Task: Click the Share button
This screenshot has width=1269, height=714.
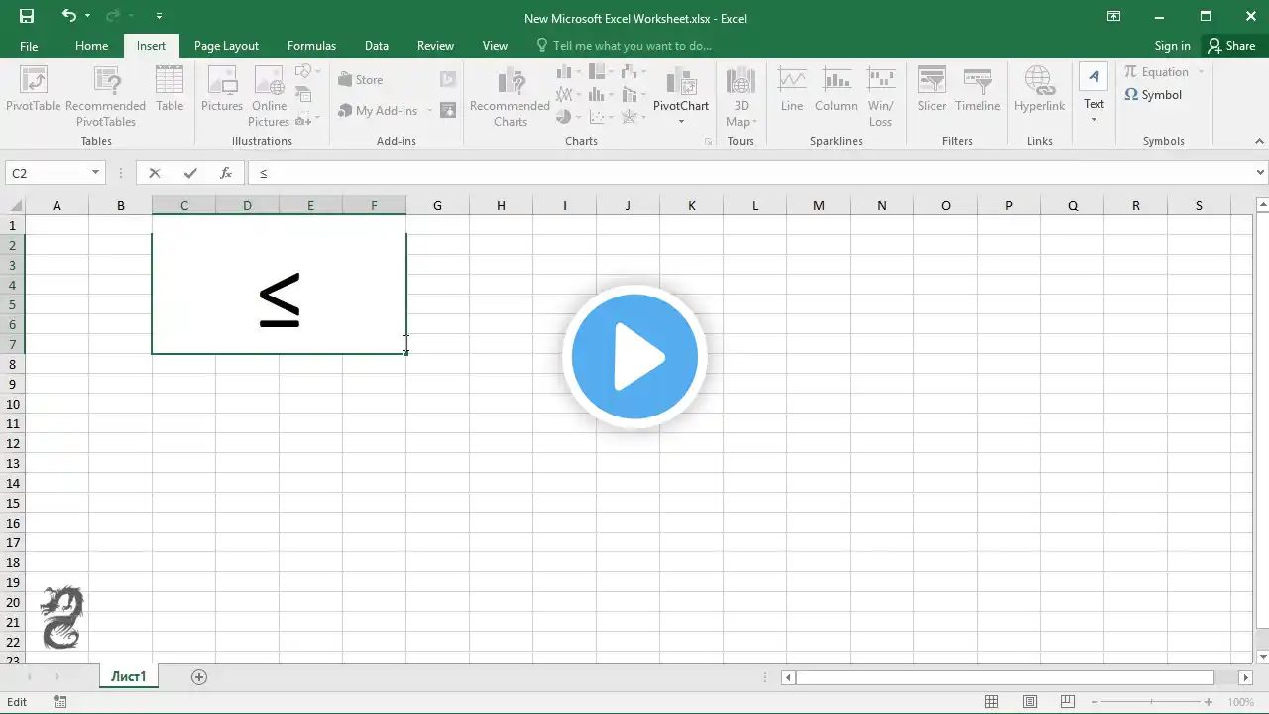Action: coord(1231,46)
